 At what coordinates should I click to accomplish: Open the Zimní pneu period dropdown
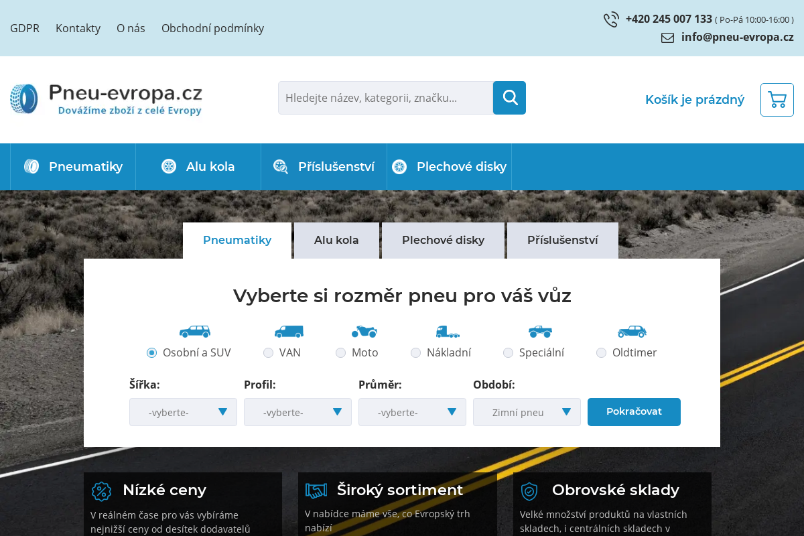[x=527, y=412]
